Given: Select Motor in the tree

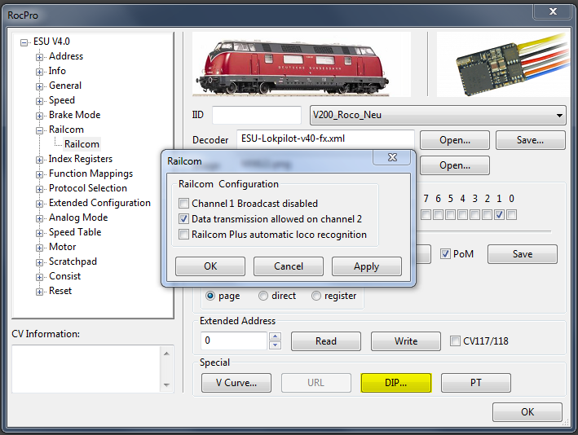Looking at the screenshot, I should (x=62, y=247).
